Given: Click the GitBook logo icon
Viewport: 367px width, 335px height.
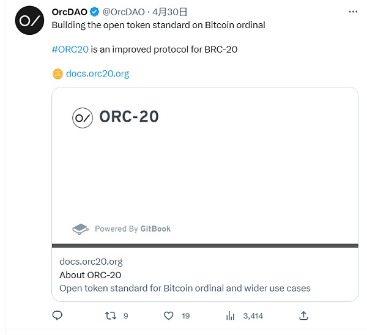Looking at the screenshot, I should (x=80, y=229).
